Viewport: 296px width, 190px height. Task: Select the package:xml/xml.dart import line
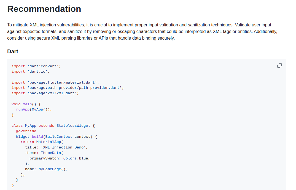point(45,93)
